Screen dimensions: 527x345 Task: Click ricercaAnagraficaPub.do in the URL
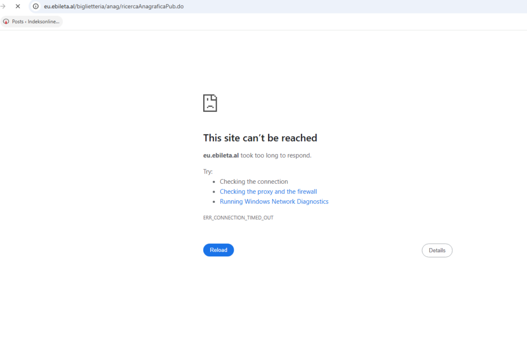click(154, 7)
